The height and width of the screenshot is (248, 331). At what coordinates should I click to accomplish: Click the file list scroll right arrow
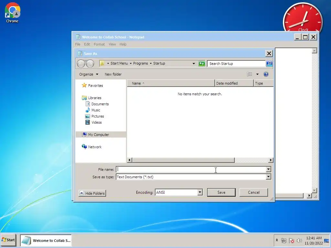point(271,160)
